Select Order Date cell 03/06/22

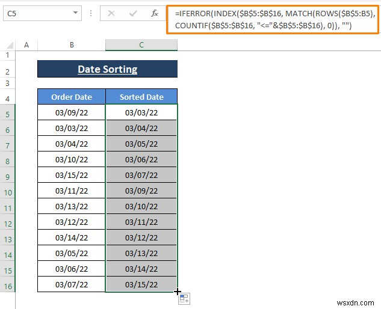point(72,269)
